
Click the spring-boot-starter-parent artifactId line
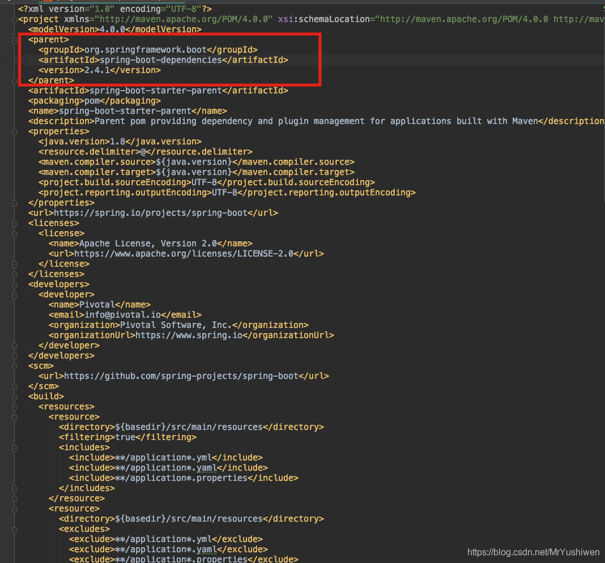158,91
